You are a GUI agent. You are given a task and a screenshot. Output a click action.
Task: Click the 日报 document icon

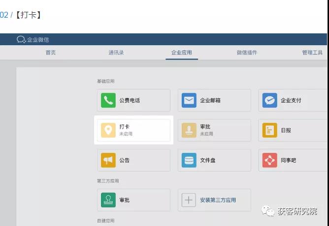point(270,130)
